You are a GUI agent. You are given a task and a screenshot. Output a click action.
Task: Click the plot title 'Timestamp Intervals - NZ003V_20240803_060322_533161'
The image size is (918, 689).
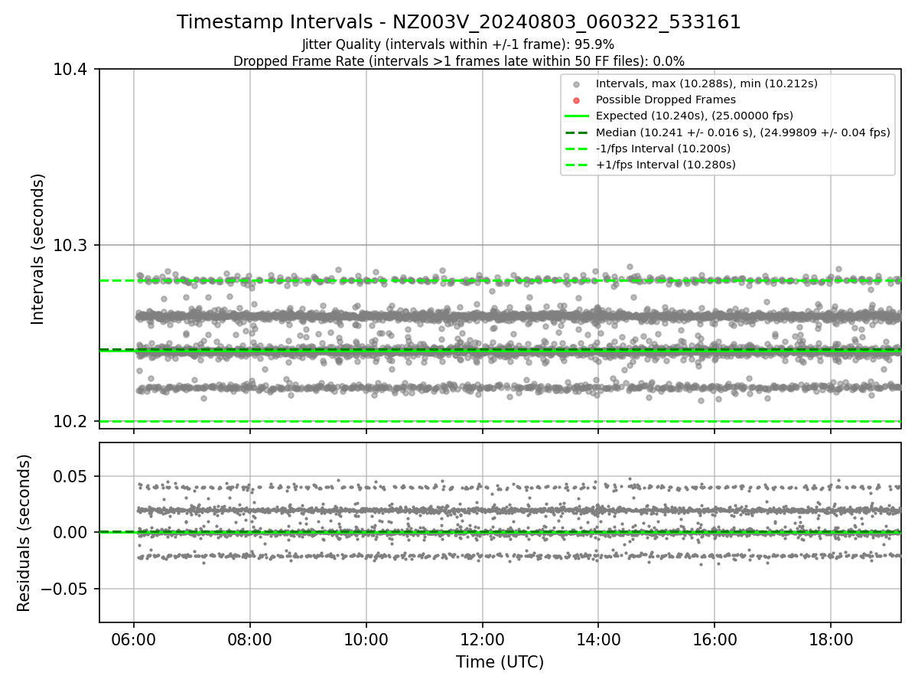[x=459, y=22]
